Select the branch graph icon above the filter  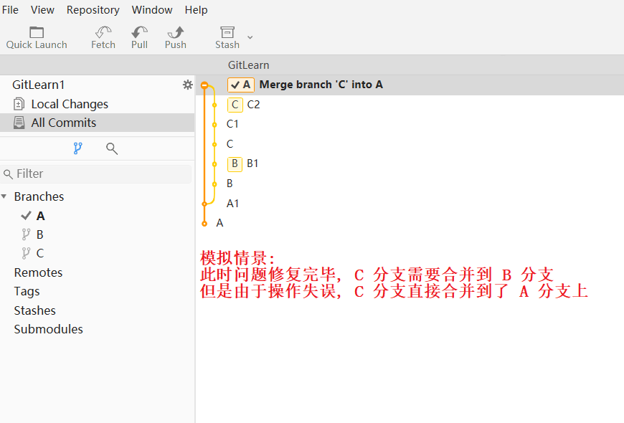click(77, 148)
